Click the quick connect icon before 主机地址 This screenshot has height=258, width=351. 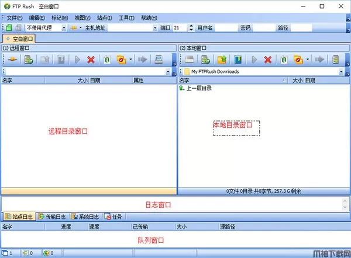coord(74,27)
